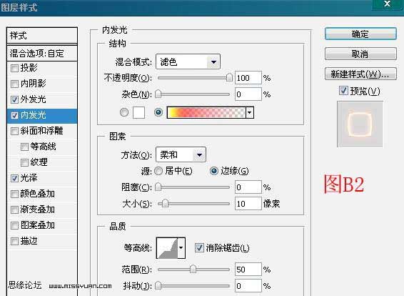Click the 杂色 noise value field
This screenshot has width=404, height=296.
[x=248, y=94]
